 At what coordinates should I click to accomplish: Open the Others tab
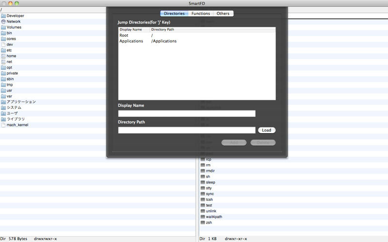[223, 14]
